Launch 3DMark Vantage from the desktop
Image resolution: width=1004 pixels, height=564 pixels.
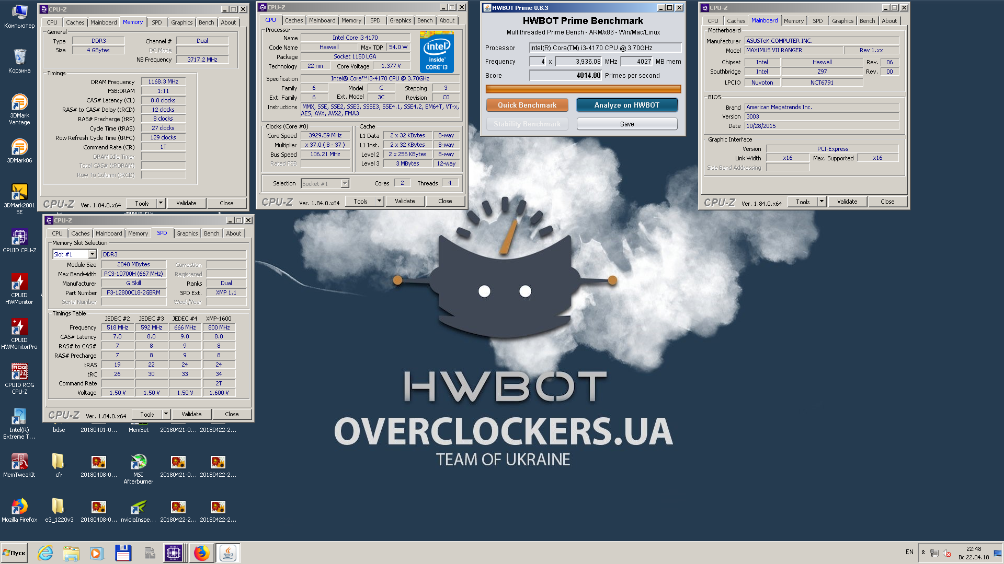[x=19, y=109]
